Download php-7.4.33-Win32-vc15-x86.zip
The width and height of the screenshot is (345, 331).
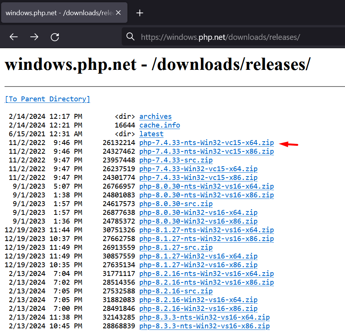point(198,178)
